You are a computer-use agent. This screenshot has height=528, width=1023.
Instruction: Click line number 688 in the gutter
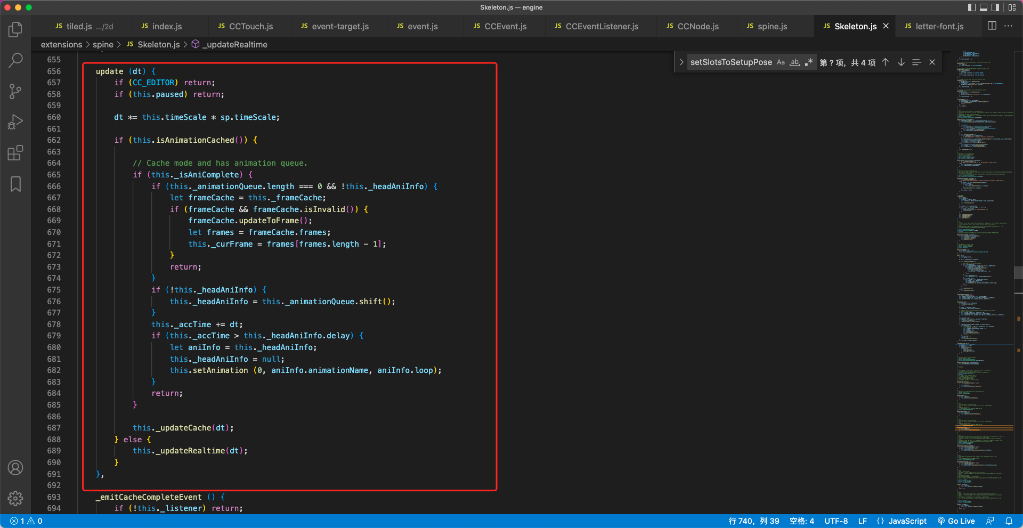click(x=54, y=440)
